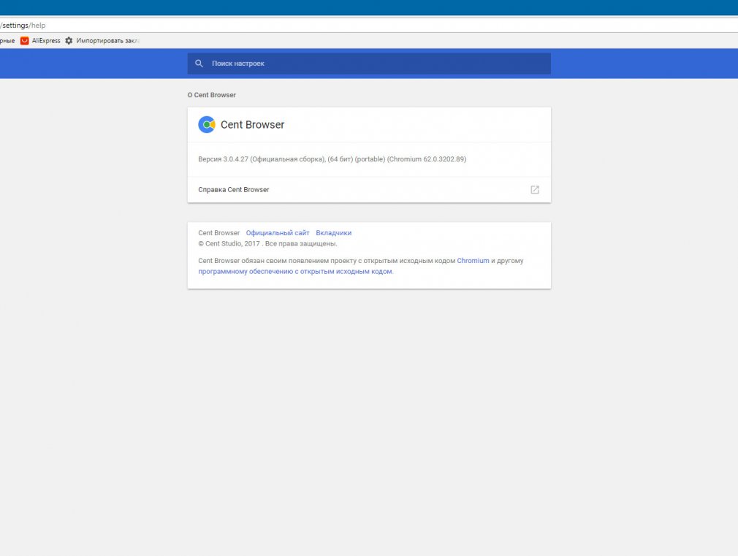Screen dimensions: 738x556
Task: Open the Официальный сайт link
Action: click(278, 233)
